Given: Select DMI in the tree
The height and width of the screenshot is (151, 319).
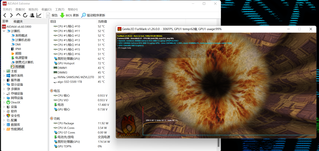Looking at the screenshot, I should pyautogui.click(x=16, y=45).
